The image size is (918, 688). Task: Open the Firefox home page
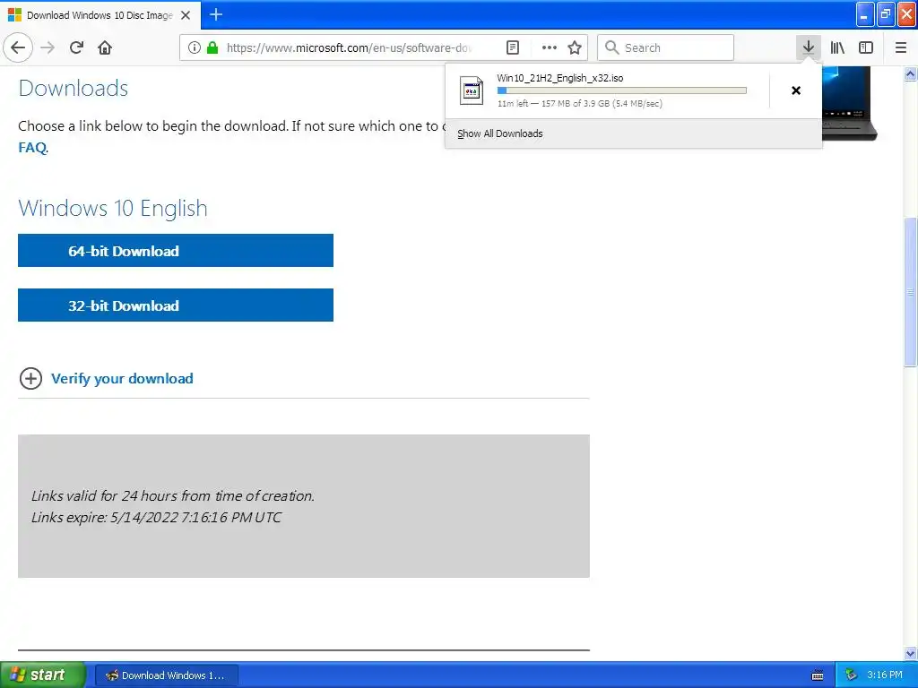[105, 47]
